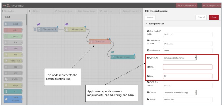The image size is (224, 108).
Task: Select the udp node in palette
Action: pyautogui.click(x=13, y=73)
